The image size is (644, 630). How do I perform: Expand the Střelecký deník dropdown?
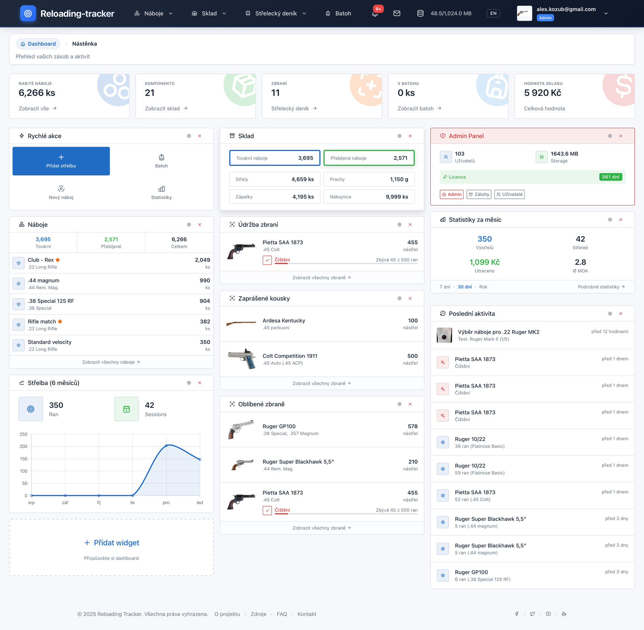pos(276,13)
